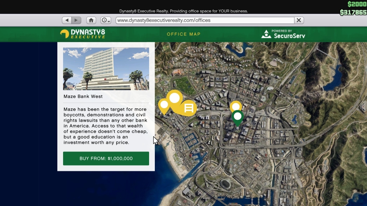Close the browser with the X button
The width and height of the screenshot is (367, 206).
pos(299,20)
